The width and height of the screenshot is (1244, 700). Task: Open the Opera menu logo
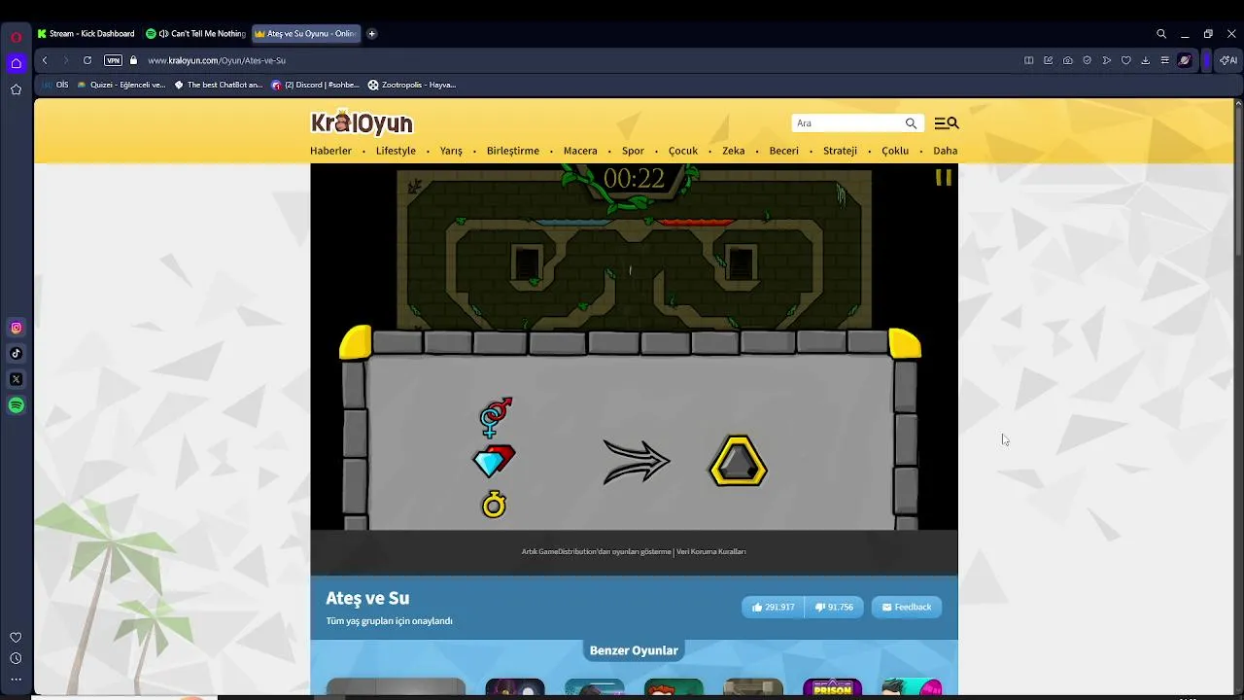16,37
